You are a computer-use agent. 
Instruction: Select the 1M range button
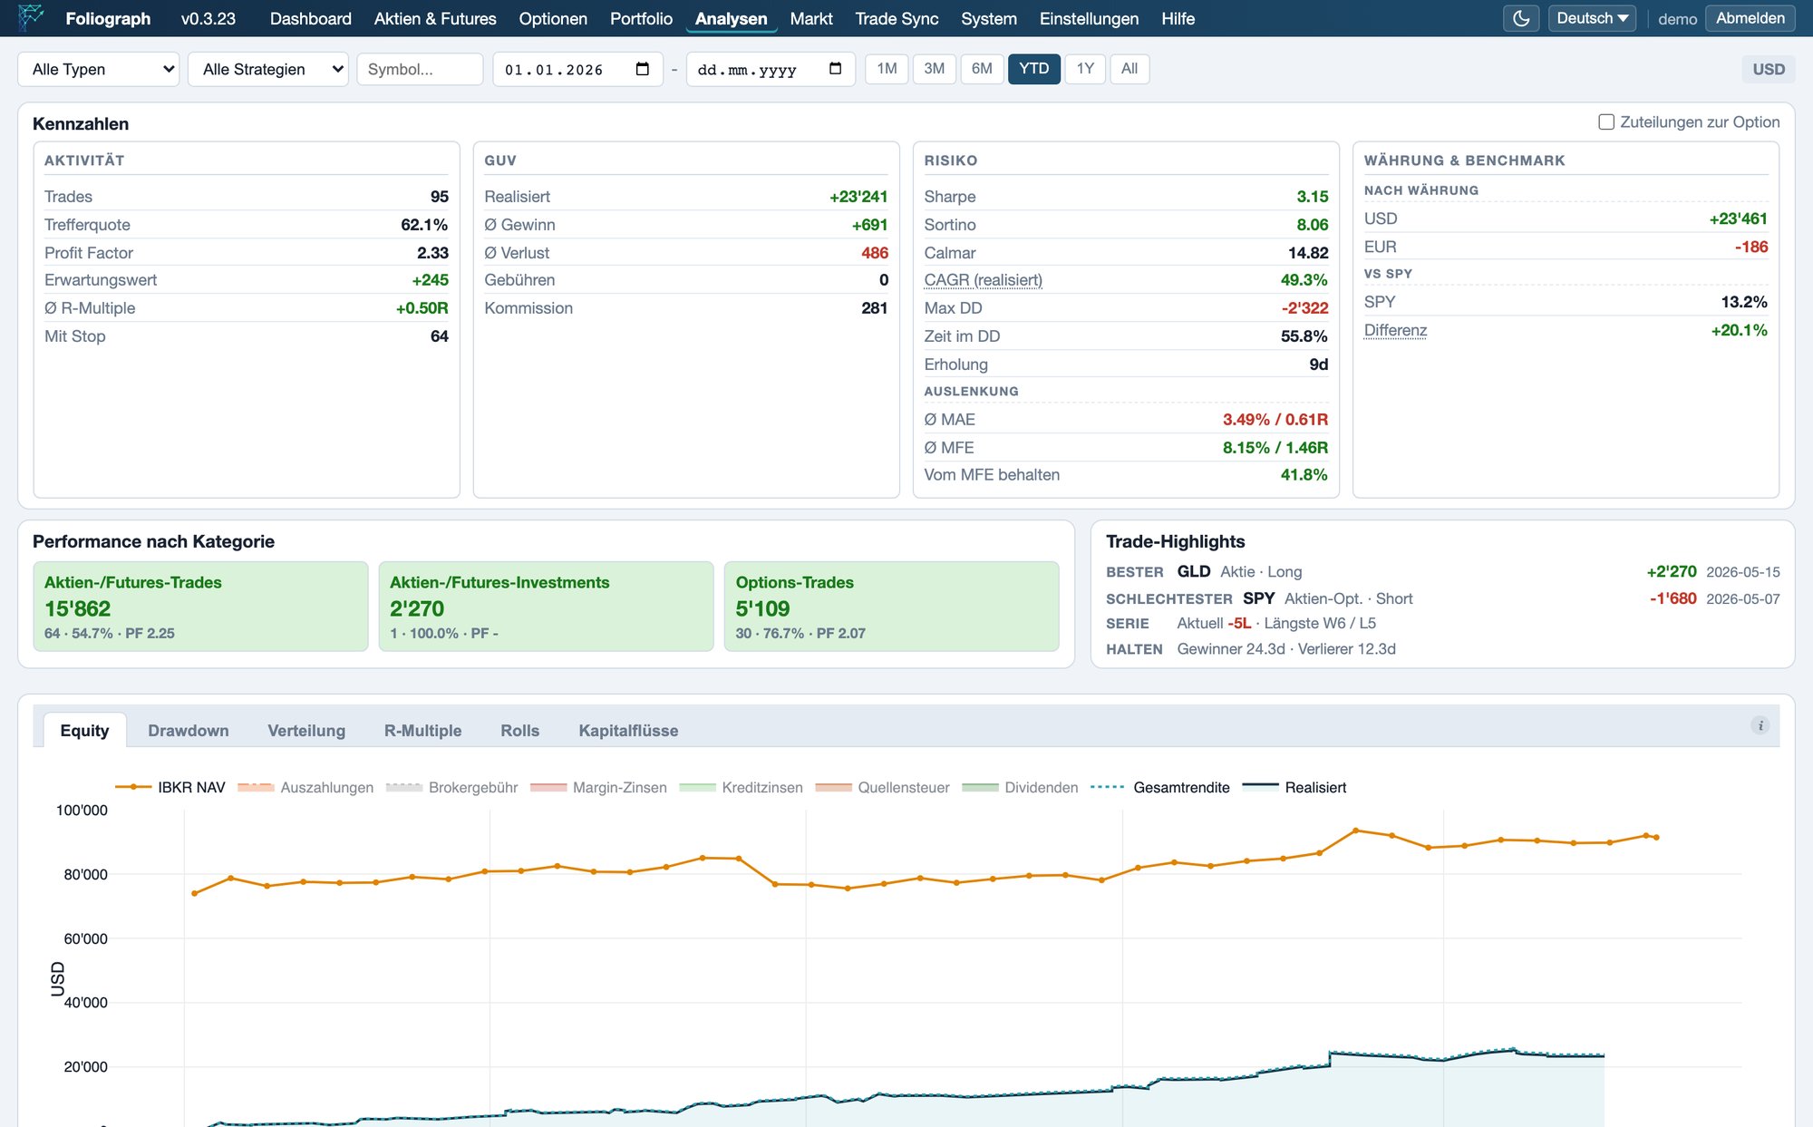pyautogui.click(x=887, y=69)
